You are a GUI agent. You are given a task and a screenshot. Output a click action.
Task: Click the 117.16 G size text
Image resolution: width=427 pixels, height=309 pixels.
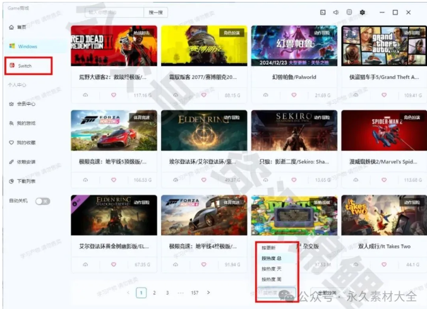[x=142, y=95]
